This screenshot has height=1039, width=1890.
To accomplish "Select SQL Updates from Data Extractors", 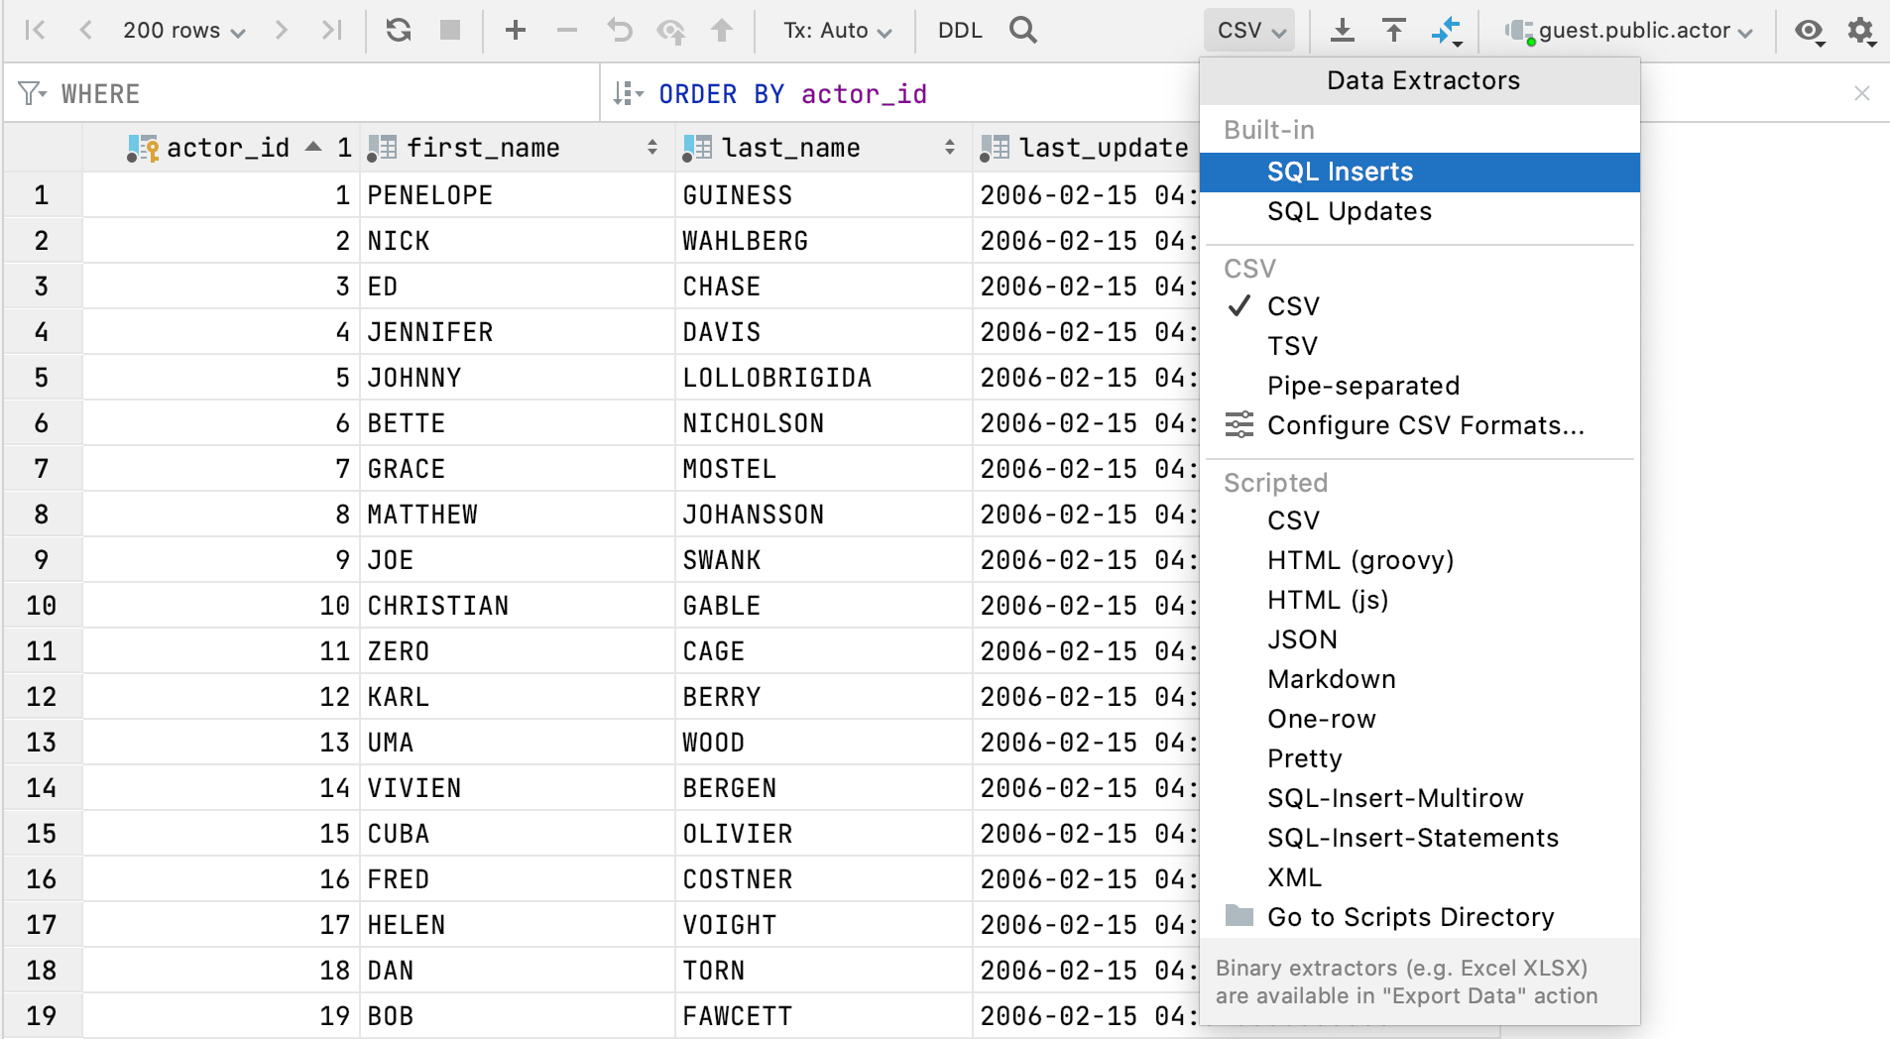I will click(x=1349, y=210).
